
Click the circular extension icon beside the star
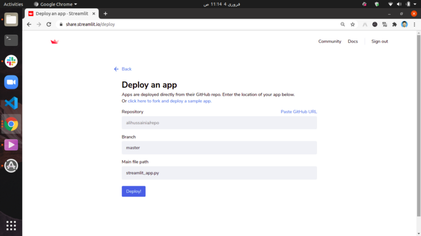tap(375, 25)
